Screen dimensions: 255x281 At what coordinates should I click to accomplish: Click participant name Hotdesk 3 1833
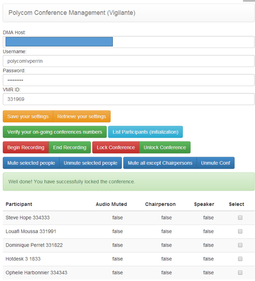coord(23,259)
